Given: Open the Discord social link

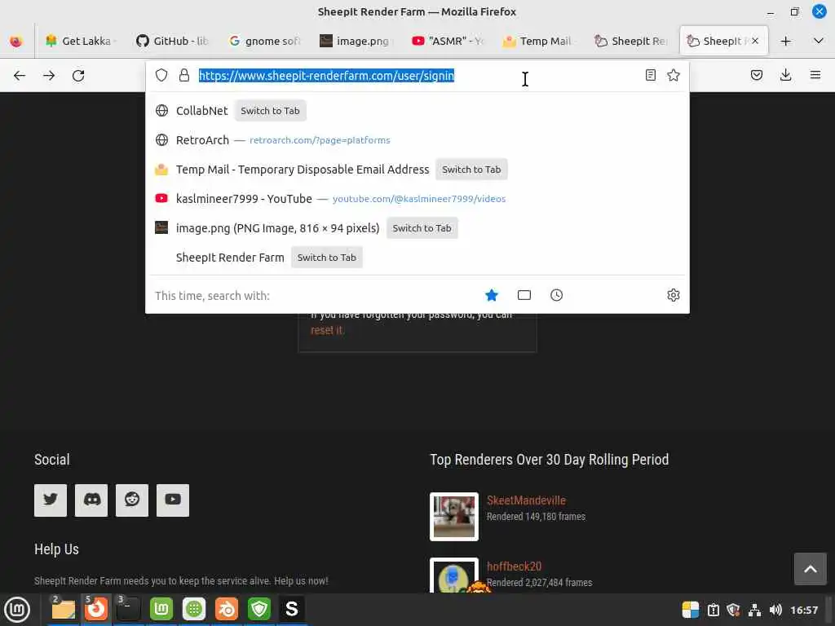Looking at the screenshot, I should [91, 500].
